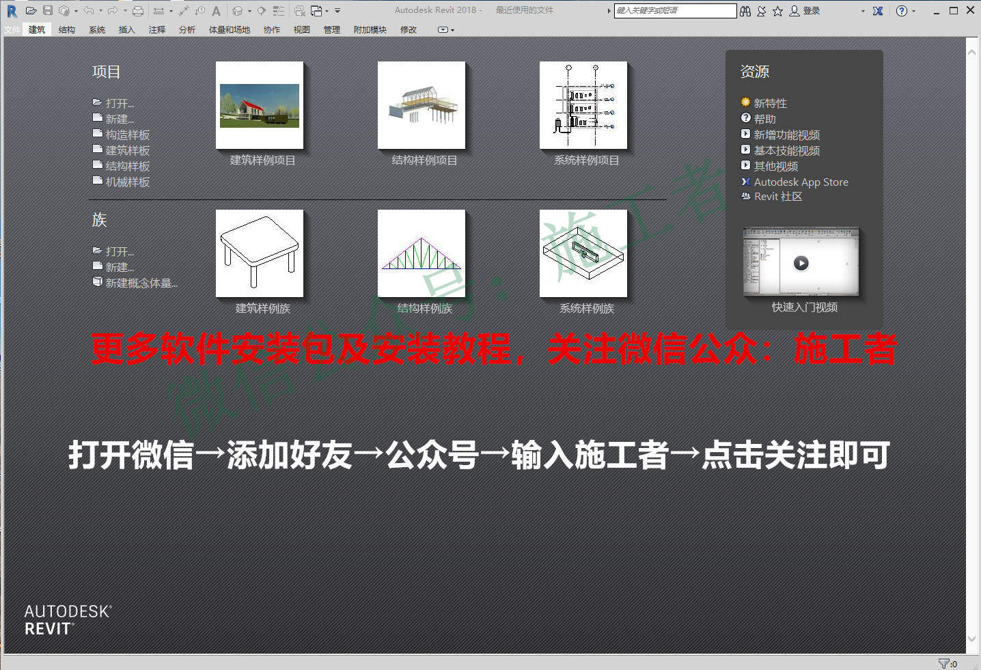The width and height of the screenshot is (981, 670).
Task: Click the Subscription Center satellite icon
Action: [762, 11]
